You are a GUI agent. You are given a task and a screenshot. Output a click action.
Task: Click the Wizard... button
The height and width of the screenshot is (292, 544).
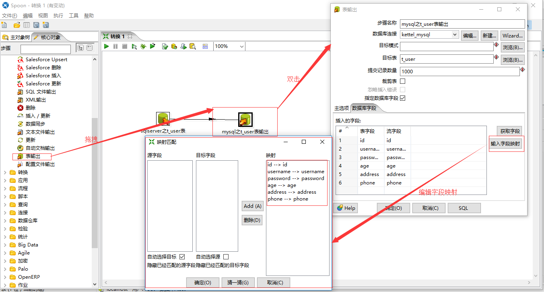point(513,35)
